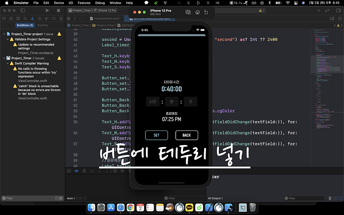Open the Features menu

click(x=84, y=3)
